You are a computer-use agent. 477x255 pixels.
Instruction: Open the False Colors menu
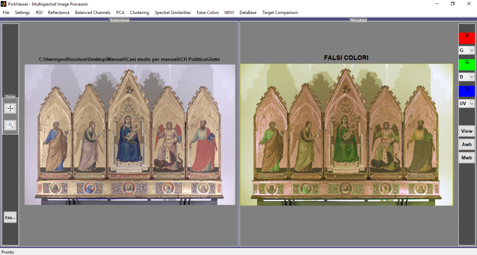click(208, 13)
